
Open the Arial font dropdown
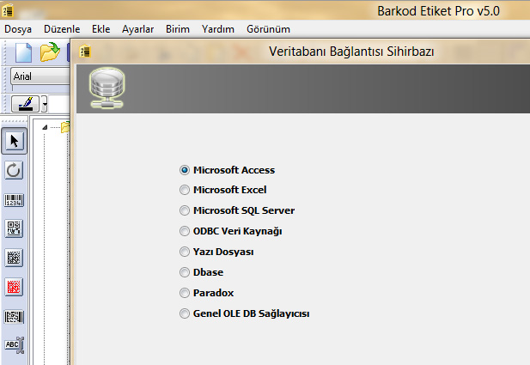point(40,76)
